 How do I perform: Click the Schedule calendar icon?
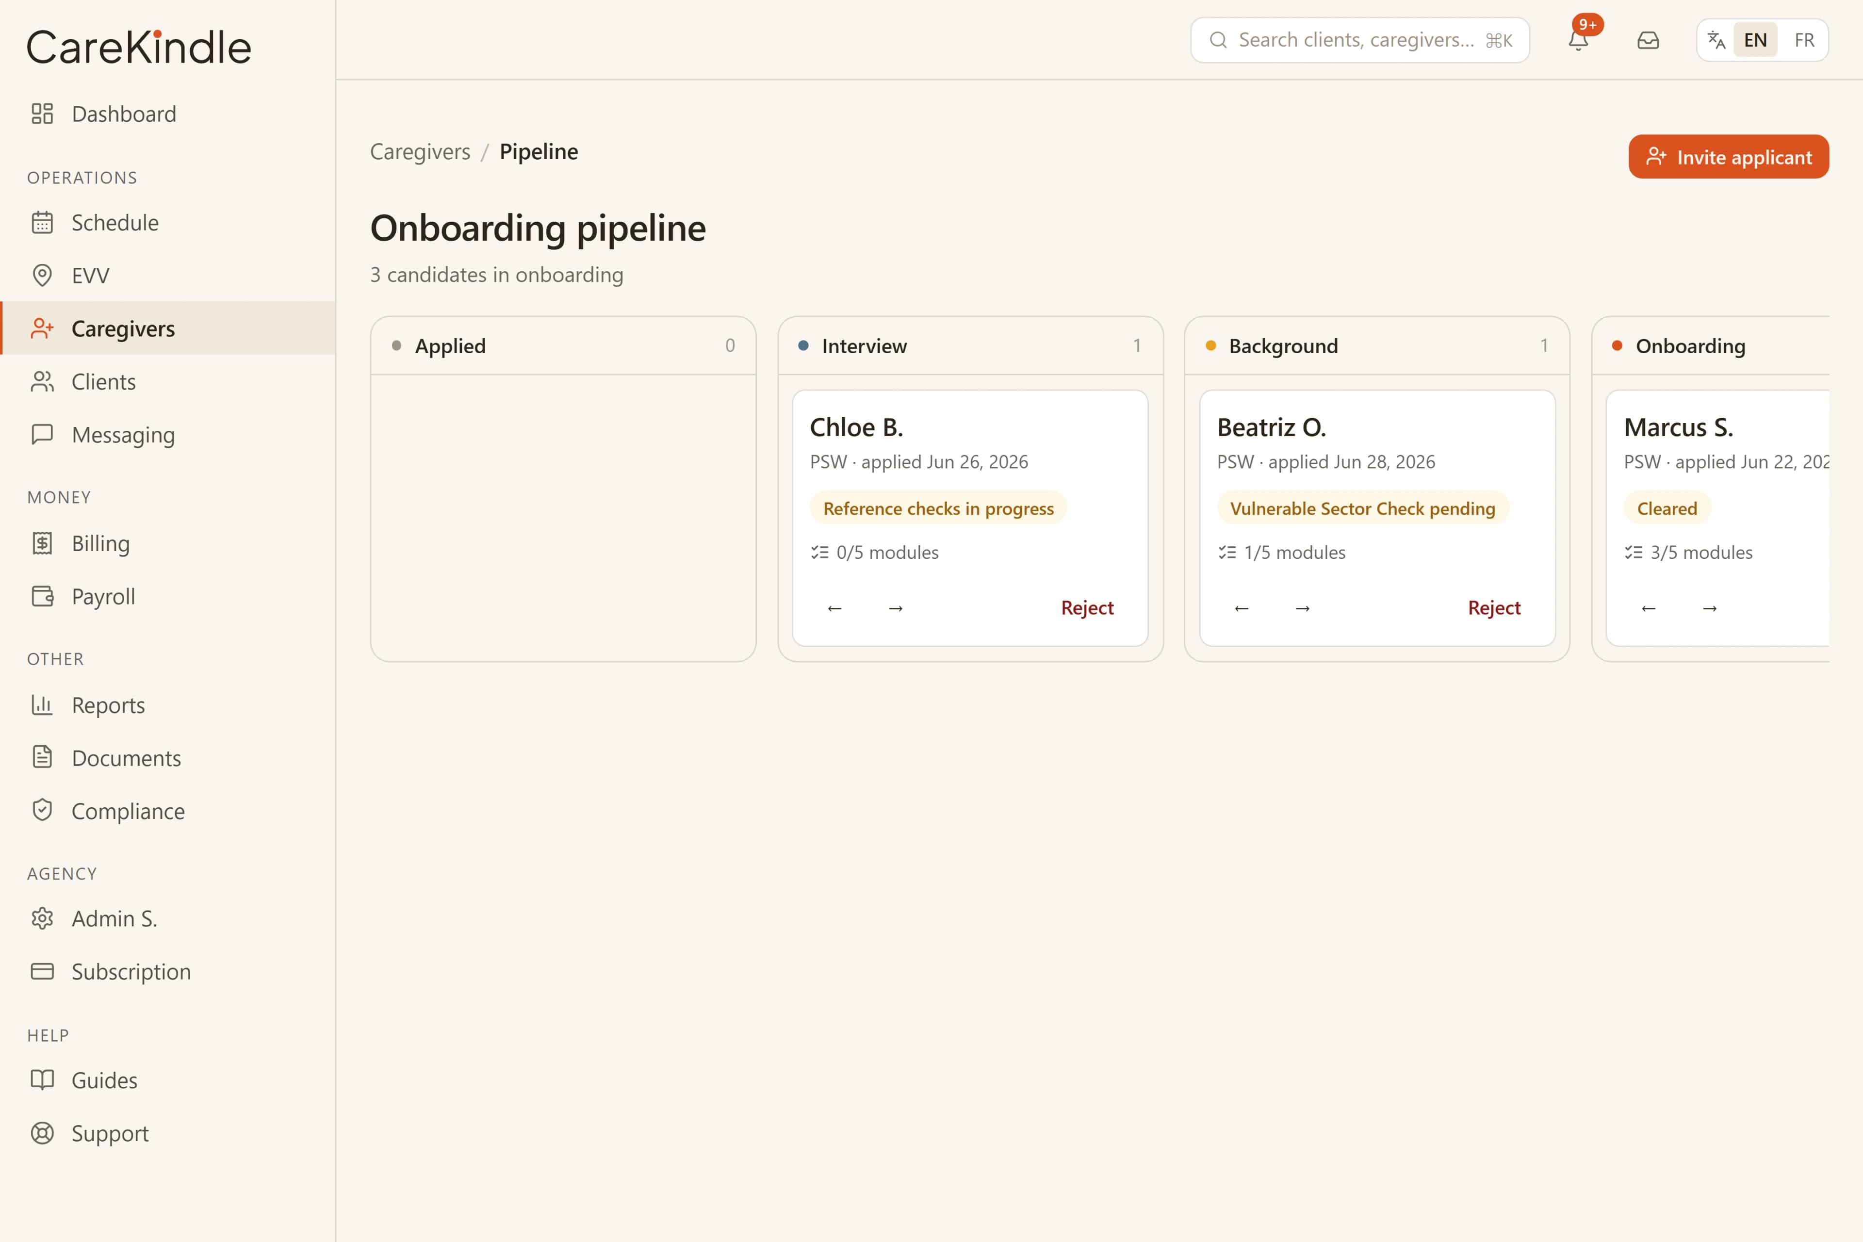tap(42, 223)
